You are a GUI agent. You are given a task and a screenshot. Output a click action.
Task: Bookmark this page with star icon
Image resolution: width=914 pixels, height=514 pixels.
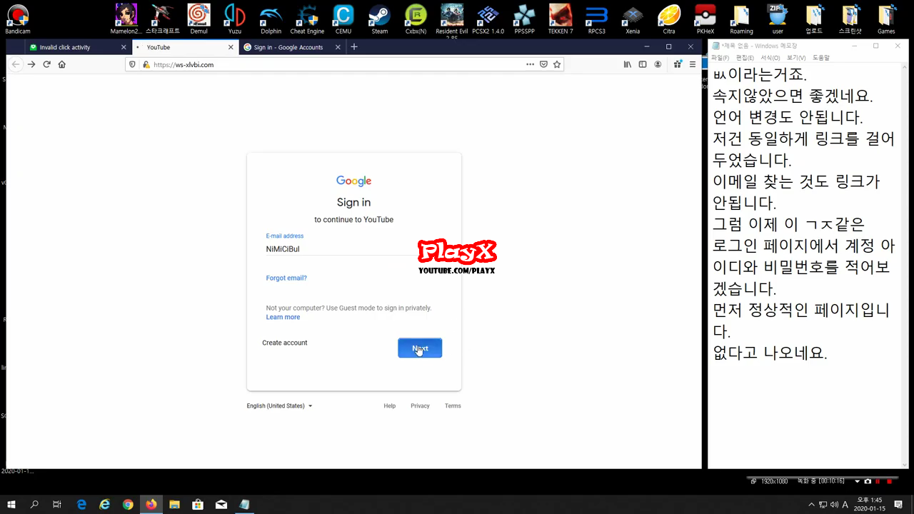(557, 64)
